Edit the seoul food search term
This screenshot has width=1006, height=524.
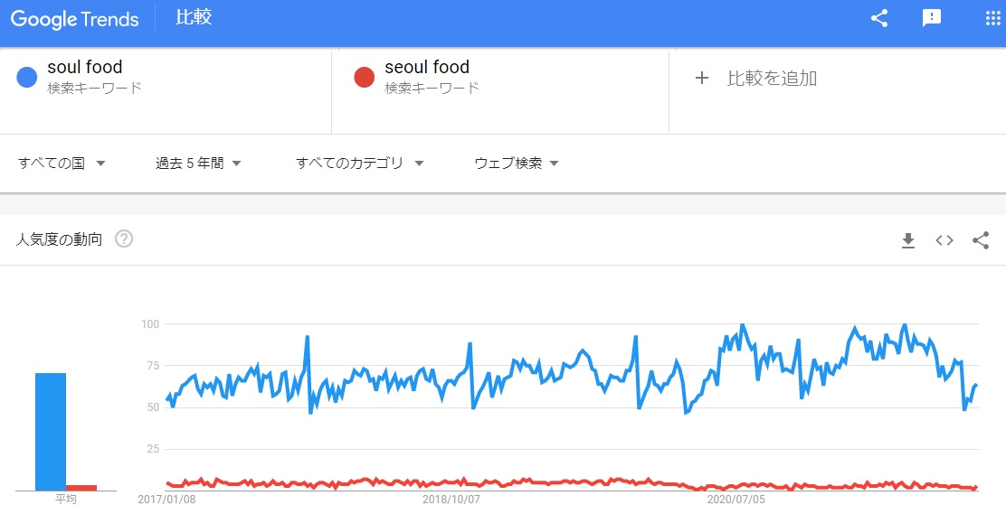point(427,68)
